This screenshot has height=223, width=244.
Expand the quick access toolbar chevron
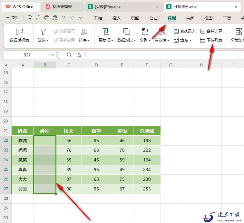tap(80, 18)
